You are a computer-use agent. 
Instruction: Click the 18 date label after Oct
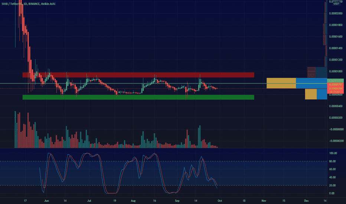[x=244, y=201]
